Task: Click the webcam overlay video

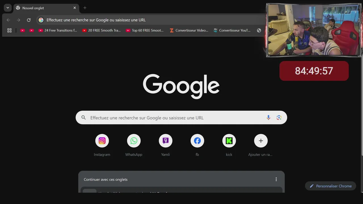Action: point(314,30)
